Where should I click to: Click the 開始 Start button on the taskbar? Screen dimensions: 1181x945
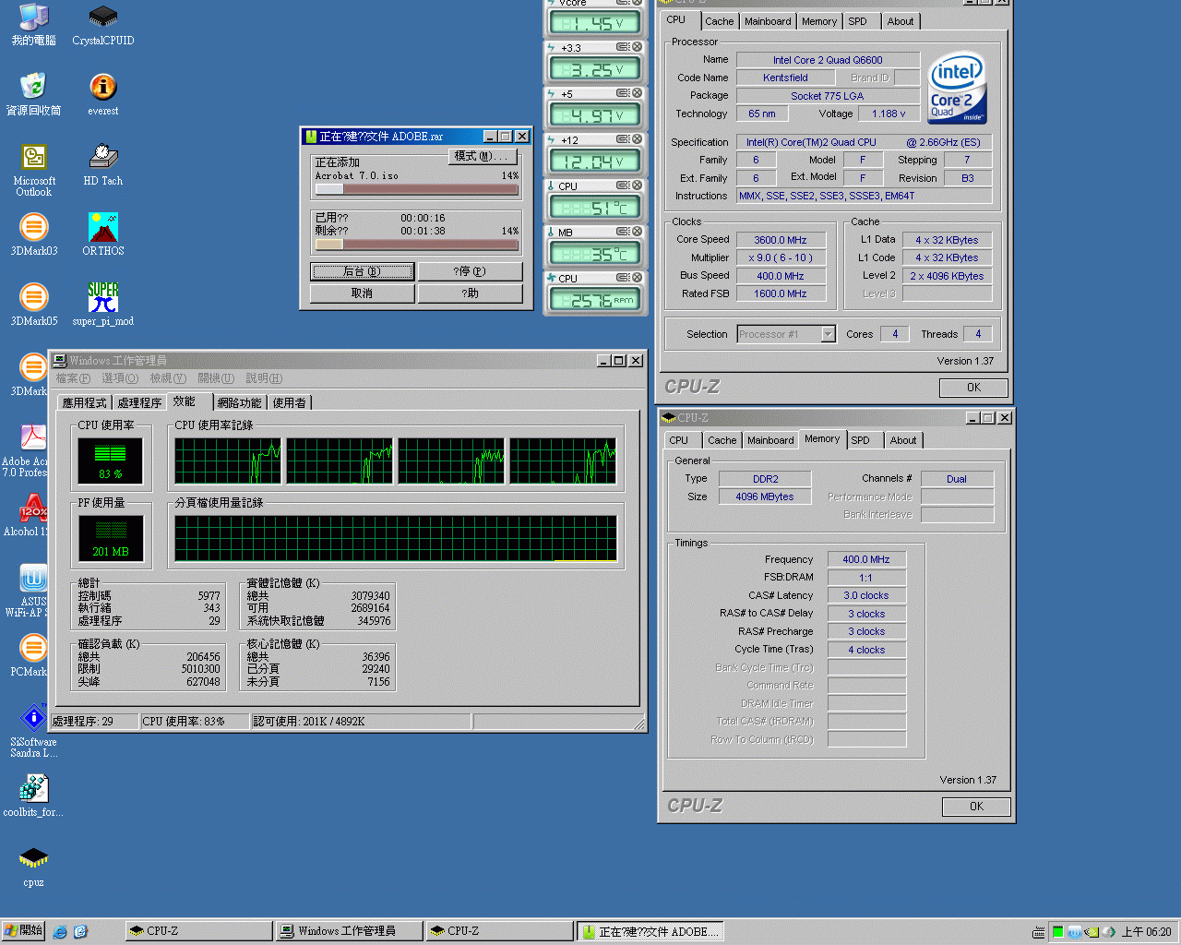pyautogui.click(x=23, y=930)
